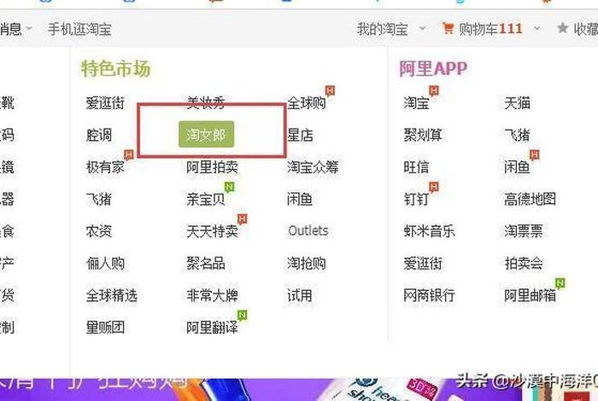Click the 星店 link

click(300, 135)
